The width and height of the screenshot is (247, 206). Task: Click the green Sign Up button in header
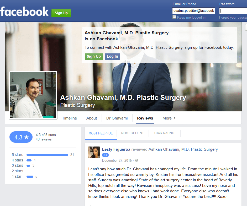coord(61,13)
